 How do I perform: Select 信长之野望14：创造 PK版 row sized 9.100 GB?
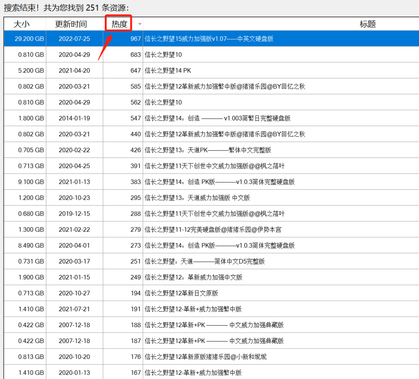click(211, 182)
